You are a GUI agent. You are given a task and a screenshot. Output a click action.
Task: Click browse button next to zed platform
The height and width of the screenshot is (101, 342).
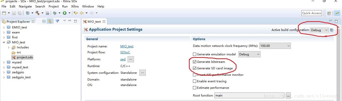(x=131, y=59)
